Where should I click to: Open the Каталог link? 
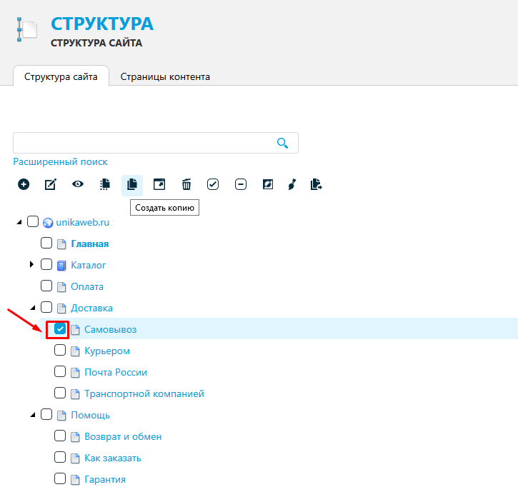coord(88,265)
